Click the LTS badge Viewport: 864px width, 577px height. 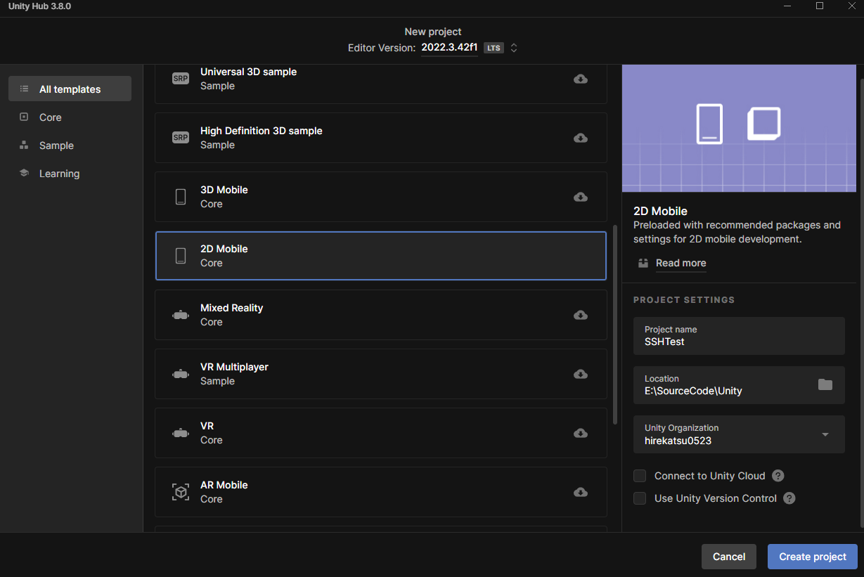coord(494,48)
